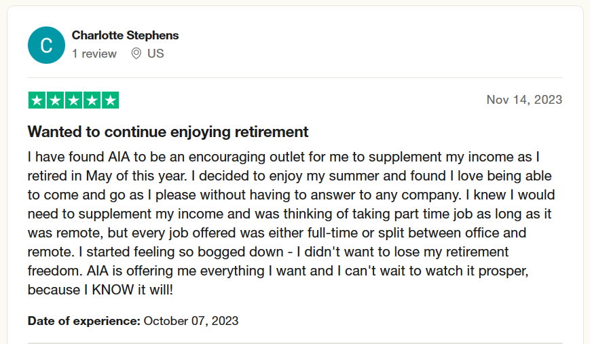Select the fourth green rating star

pyautogui.click(x=92, y=100)
